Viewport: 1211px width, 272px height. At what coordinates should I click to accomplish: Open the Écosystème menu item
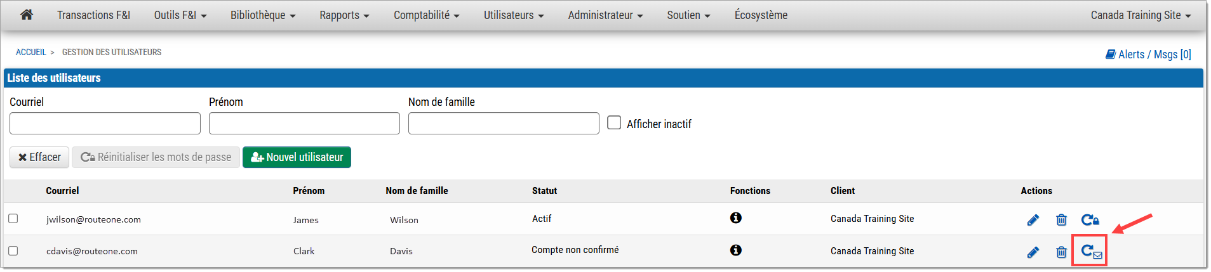tap(761, 15)
